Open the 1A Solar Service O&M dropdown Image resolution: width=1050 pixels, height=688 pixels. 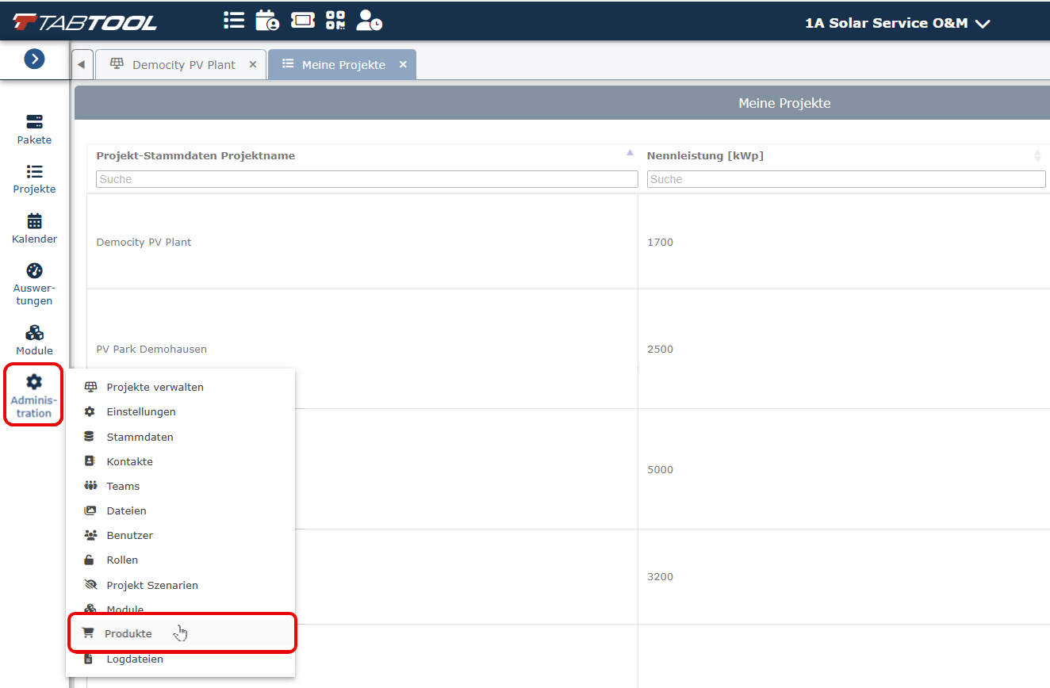[x=898, y=23]
